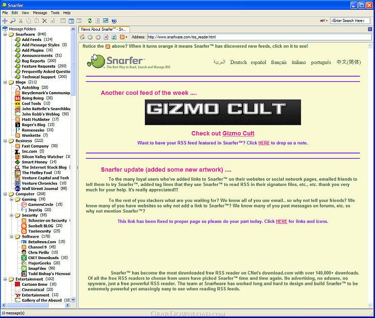Click the browser Back arrow icon

click(90, 37)
